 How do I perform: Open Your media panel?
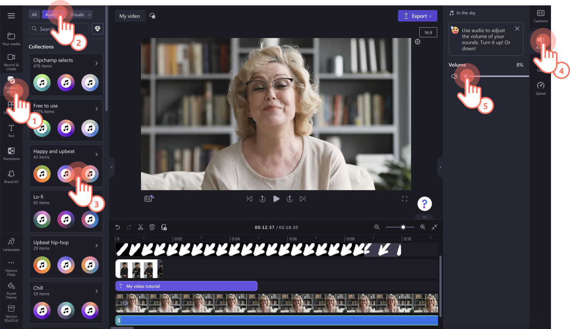[11, 39]
